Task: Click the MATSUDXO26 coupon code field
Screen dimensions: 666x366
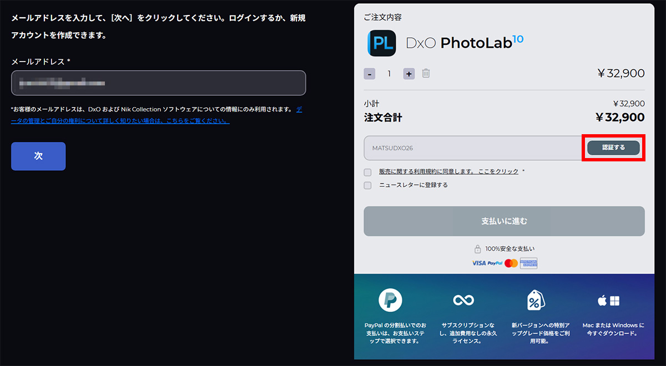Action: pos(473,148)
